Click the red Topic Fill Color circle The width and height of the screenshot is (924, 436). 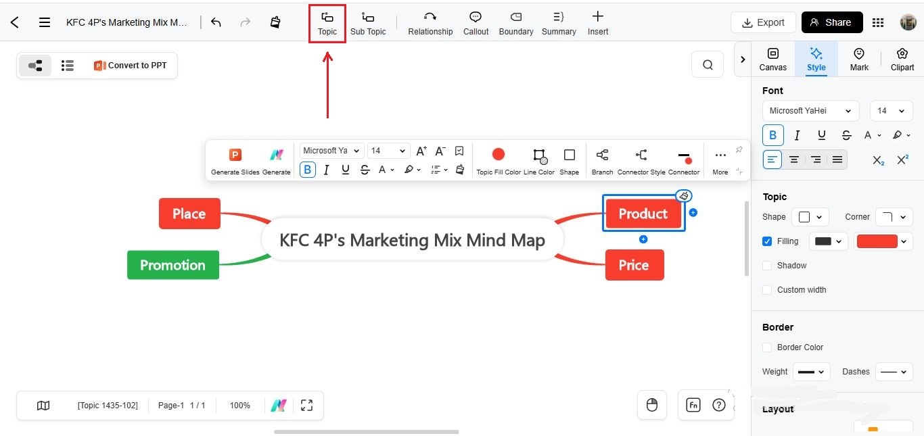pos(499,154)
